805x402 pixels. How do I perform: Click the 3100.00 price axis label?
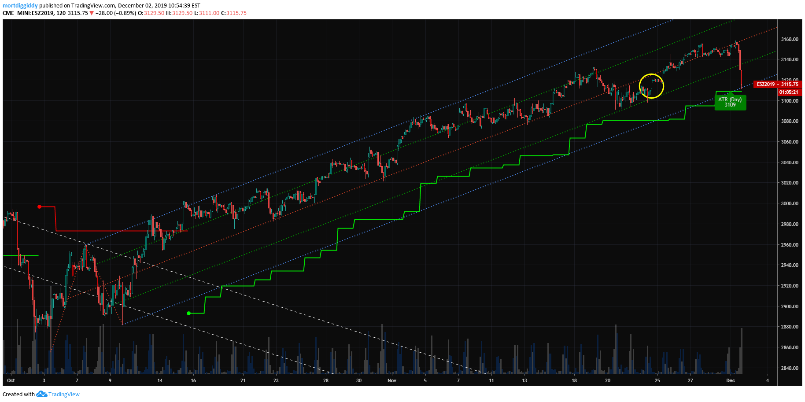tap(790, 101)
